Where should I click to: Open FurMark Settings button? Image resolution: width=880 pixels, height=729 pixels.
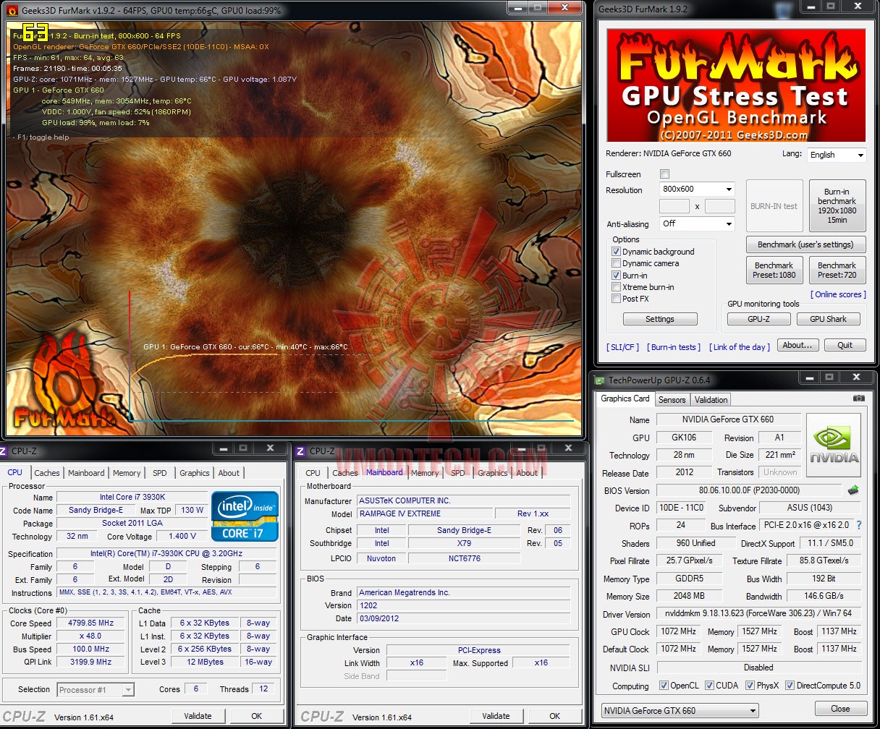[660, 319]
